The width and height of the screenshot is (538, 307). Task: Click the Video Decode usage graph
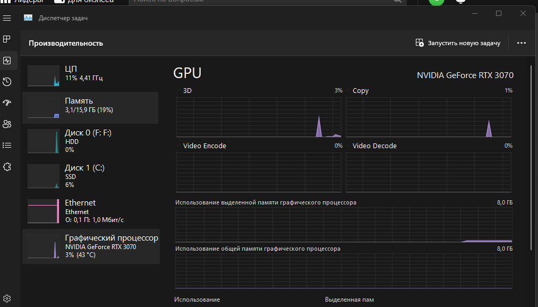[x=429, y=173]
